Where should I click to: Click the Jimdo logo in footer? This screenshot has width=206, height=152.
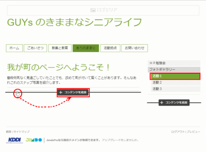[x=34, y=140]
